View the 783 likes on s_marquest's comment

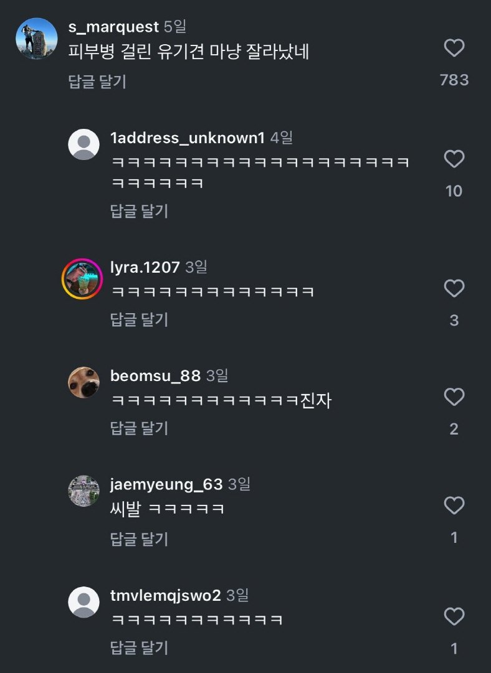454,80
